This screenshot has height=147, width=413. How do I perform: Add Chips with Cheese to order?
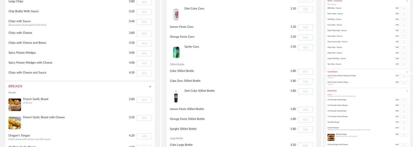click(144, 34)
